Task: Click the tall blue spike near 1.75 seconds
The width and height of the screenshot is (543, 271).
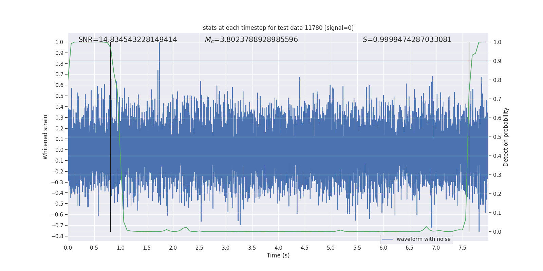Action: coord(159,54)
